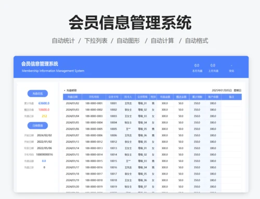
Task: Click the 会员信息管理系统 banner title
Action: coord(40,64)
